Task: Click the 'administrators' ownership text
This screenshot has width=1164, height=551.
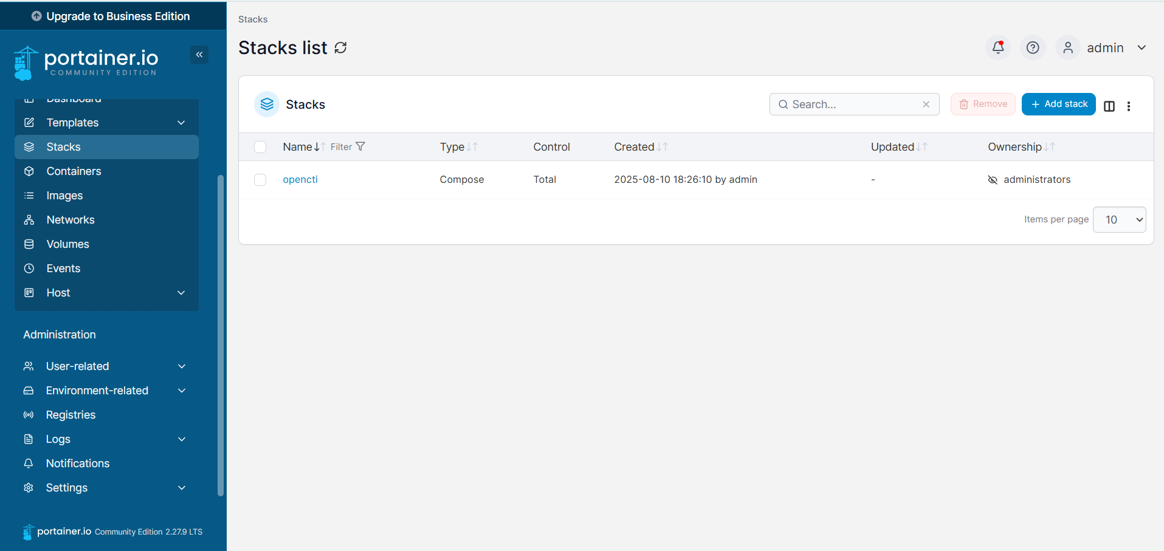Action: coord(1037,180)
